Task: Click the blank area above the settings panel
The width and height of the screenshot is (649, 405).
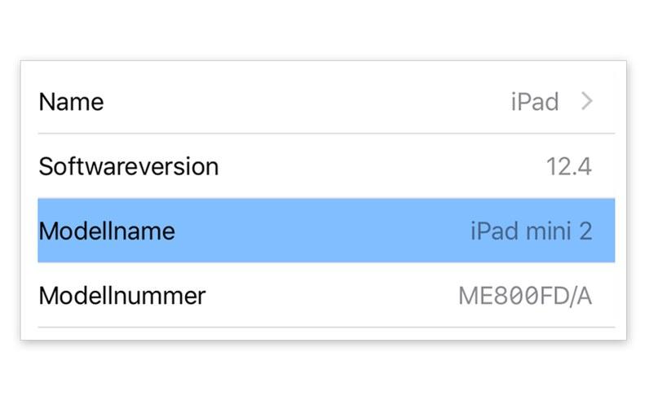Action: (x=326, y=29)
